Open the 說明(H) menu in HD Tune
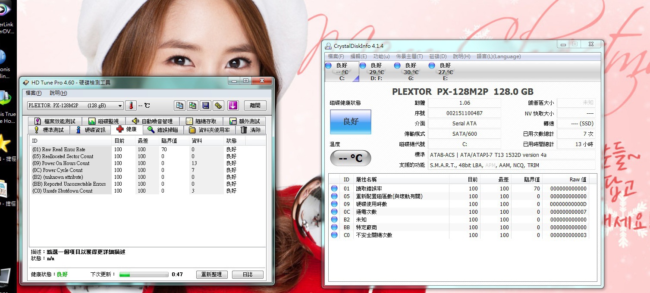The image size is (650, 293). 58,93
